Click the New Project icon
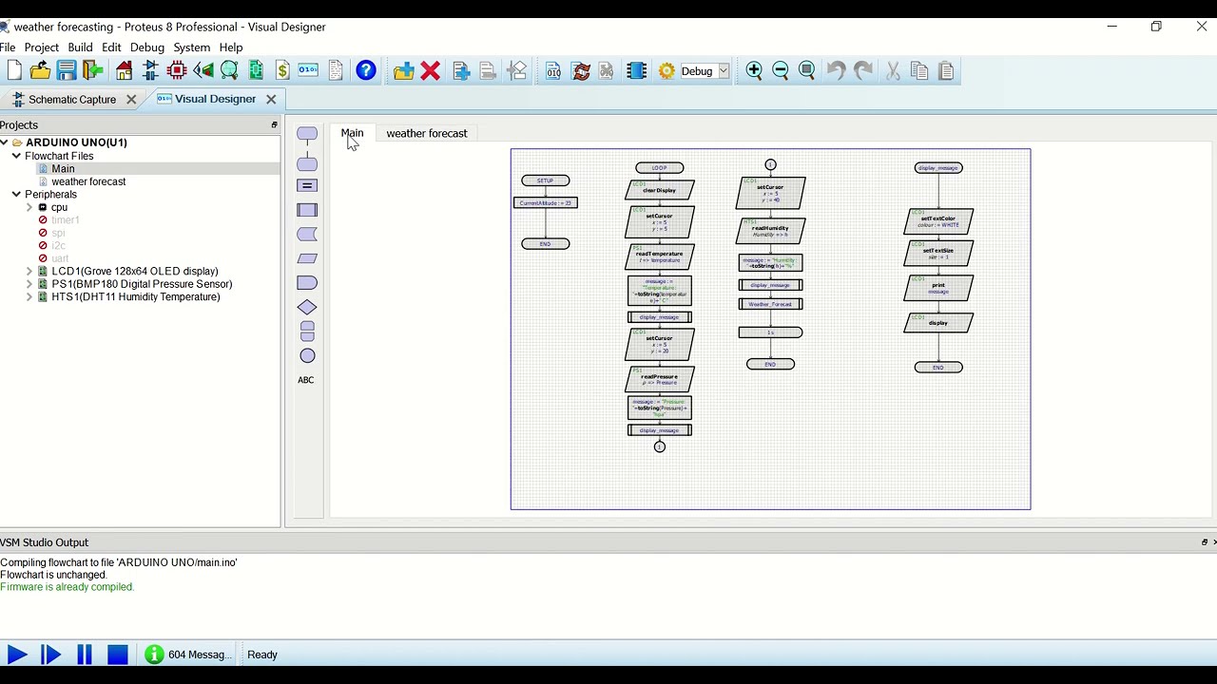The width and height of the screenshot is (1217, 684). [x=13, y=70]
